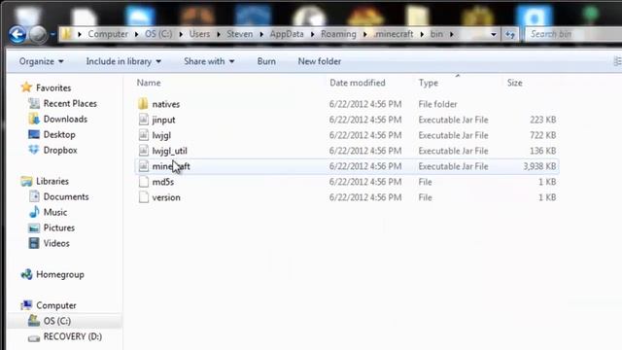This screenshot has height=350, width=622.
Task: Sort by the Size column header
Action: coord(514,83)
